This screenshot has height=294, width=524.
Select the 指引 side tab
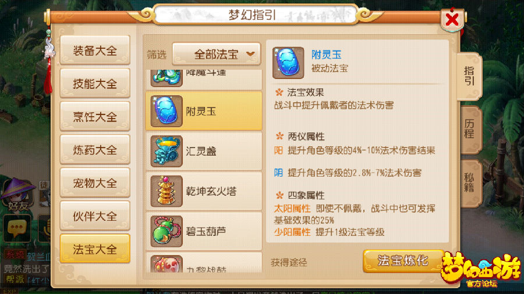(x=469, y=76)
